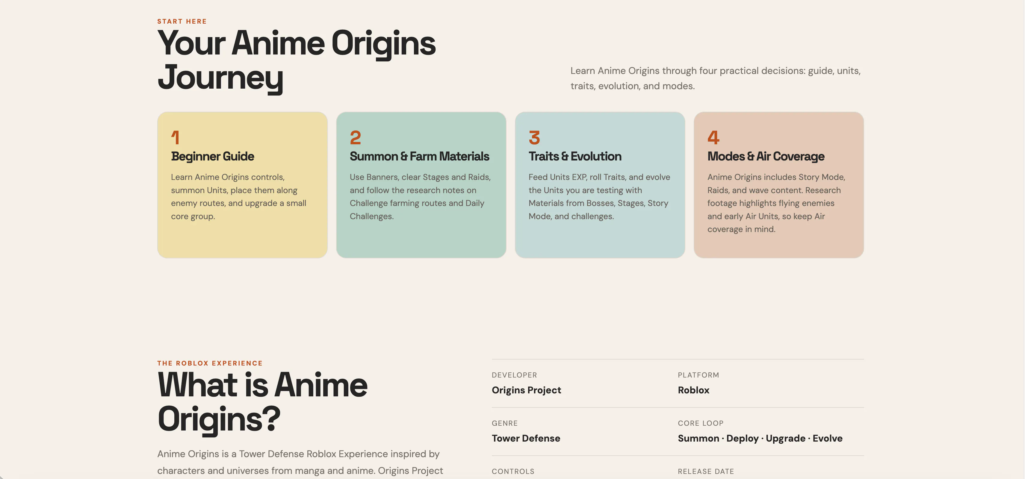Click the orange number 4 on Modes card
This screenshot has width=1025, height=479.
[x=713, y=138]
